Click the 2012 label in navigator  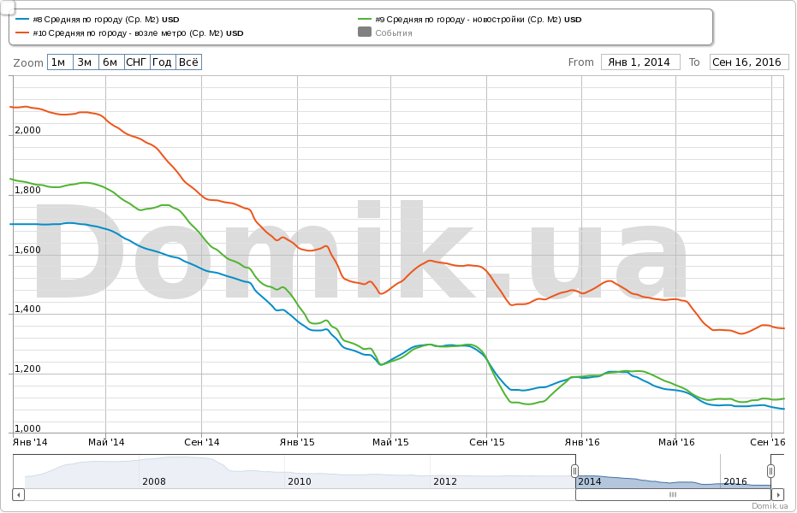point(445,481)
